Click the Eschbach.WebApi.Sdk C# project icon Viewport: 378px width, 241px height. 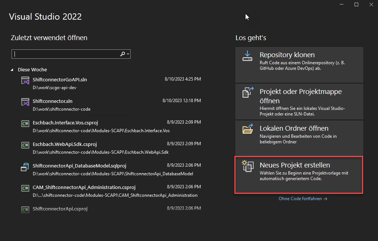click(x=25, y=145)
